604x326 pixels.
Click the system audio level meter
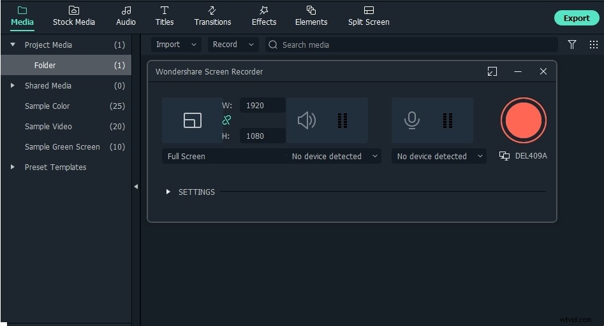tap(343, 120)
